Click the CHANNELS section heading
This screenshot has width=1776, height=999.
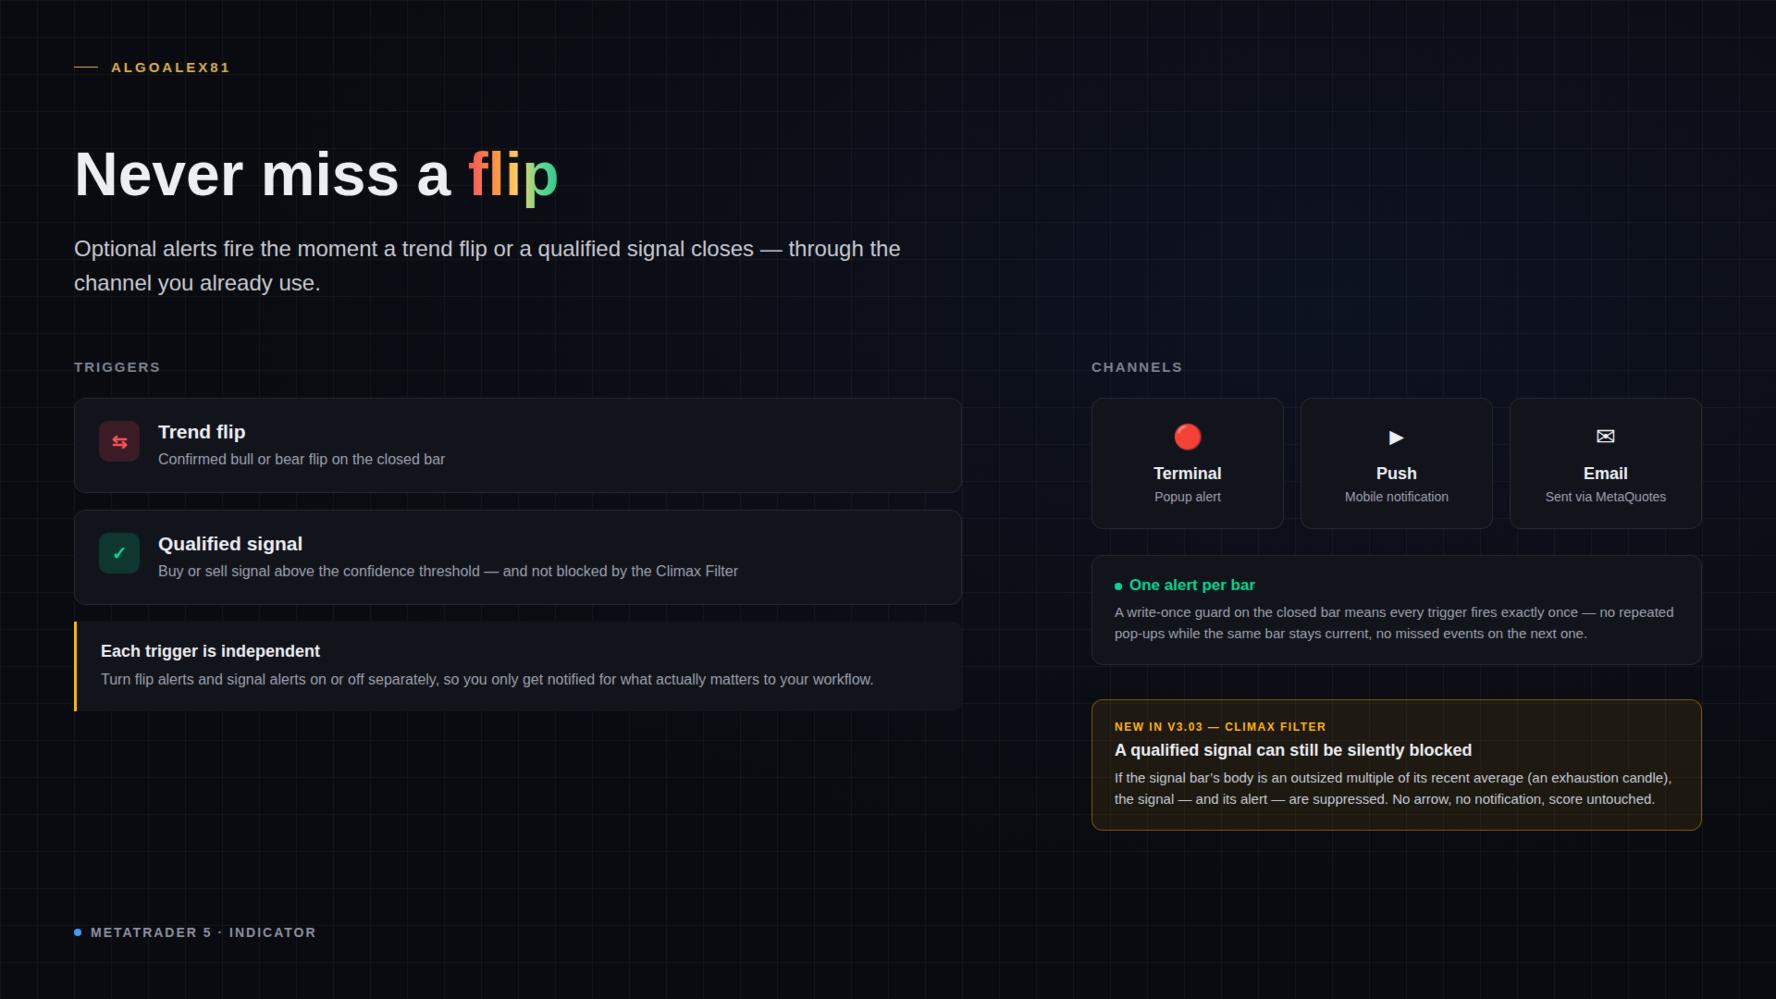(x=1137, y=367)
